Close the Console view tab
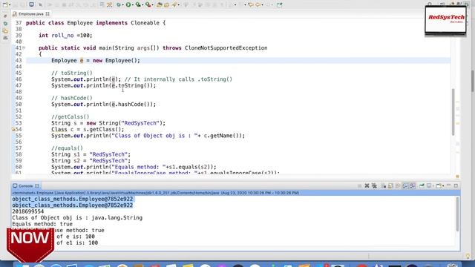Screen dimensions: 475x267 point(37,186)
